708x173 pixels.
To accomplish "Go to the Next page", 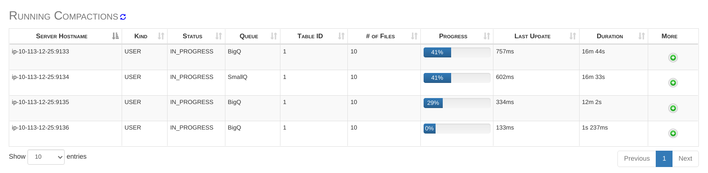I will (x=685, y=159).
